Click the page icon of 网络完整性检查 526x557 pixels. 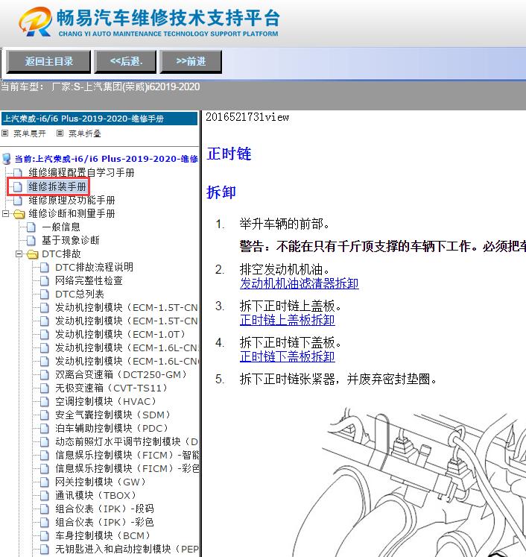[45, 280]
